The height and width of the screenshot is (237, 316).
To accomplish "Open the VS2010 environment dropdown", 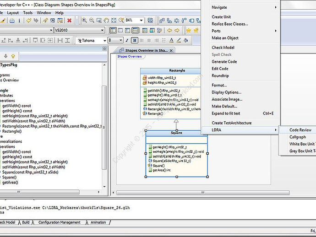I will 103,30.
